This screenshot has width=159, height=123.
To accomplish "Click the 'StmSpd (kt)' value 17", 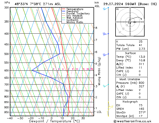I will click(x=141, y=116).
